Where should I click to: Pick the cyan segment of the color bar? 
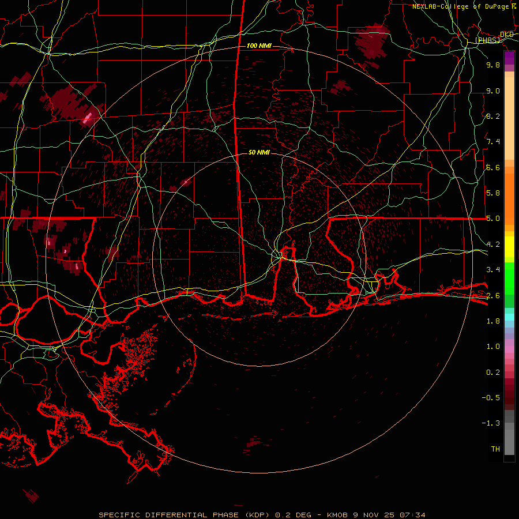click(509, 317)
